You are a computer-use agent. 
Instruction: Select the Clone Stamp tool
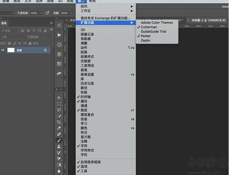[59, 146]
